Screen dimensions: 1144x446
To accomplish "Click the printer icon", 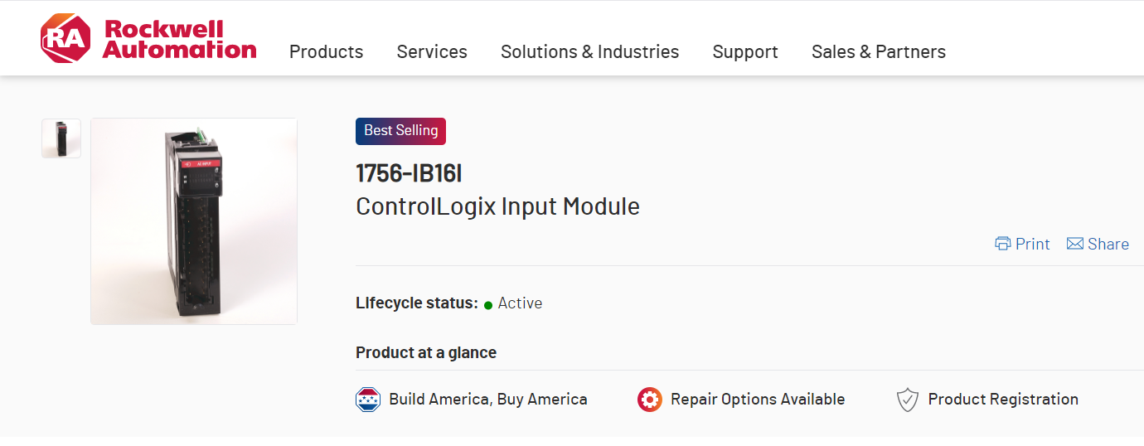I will (1003, 244).
